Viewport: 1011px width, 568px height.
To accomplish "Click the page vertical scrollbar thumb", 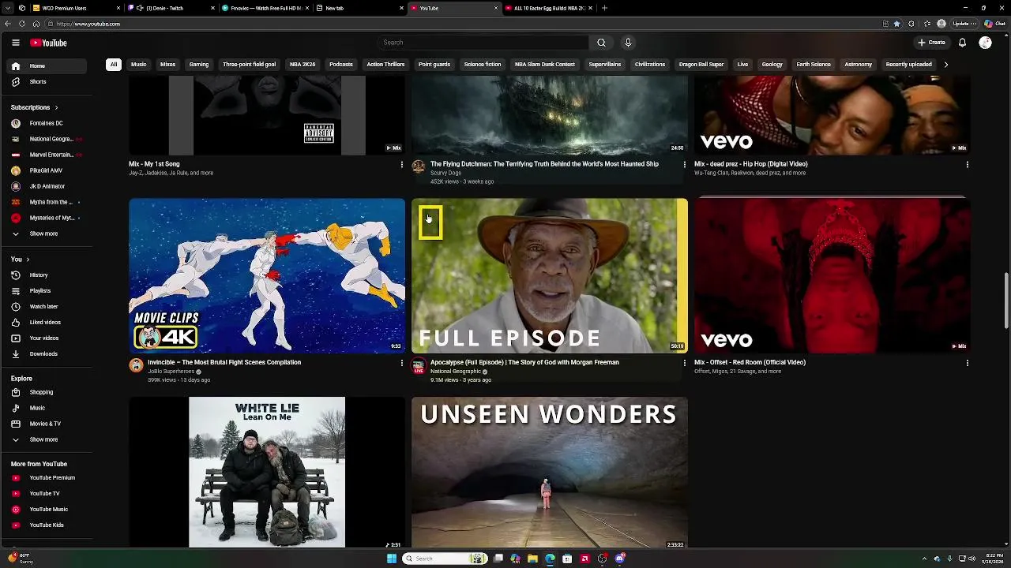I will pos(1006,301).
